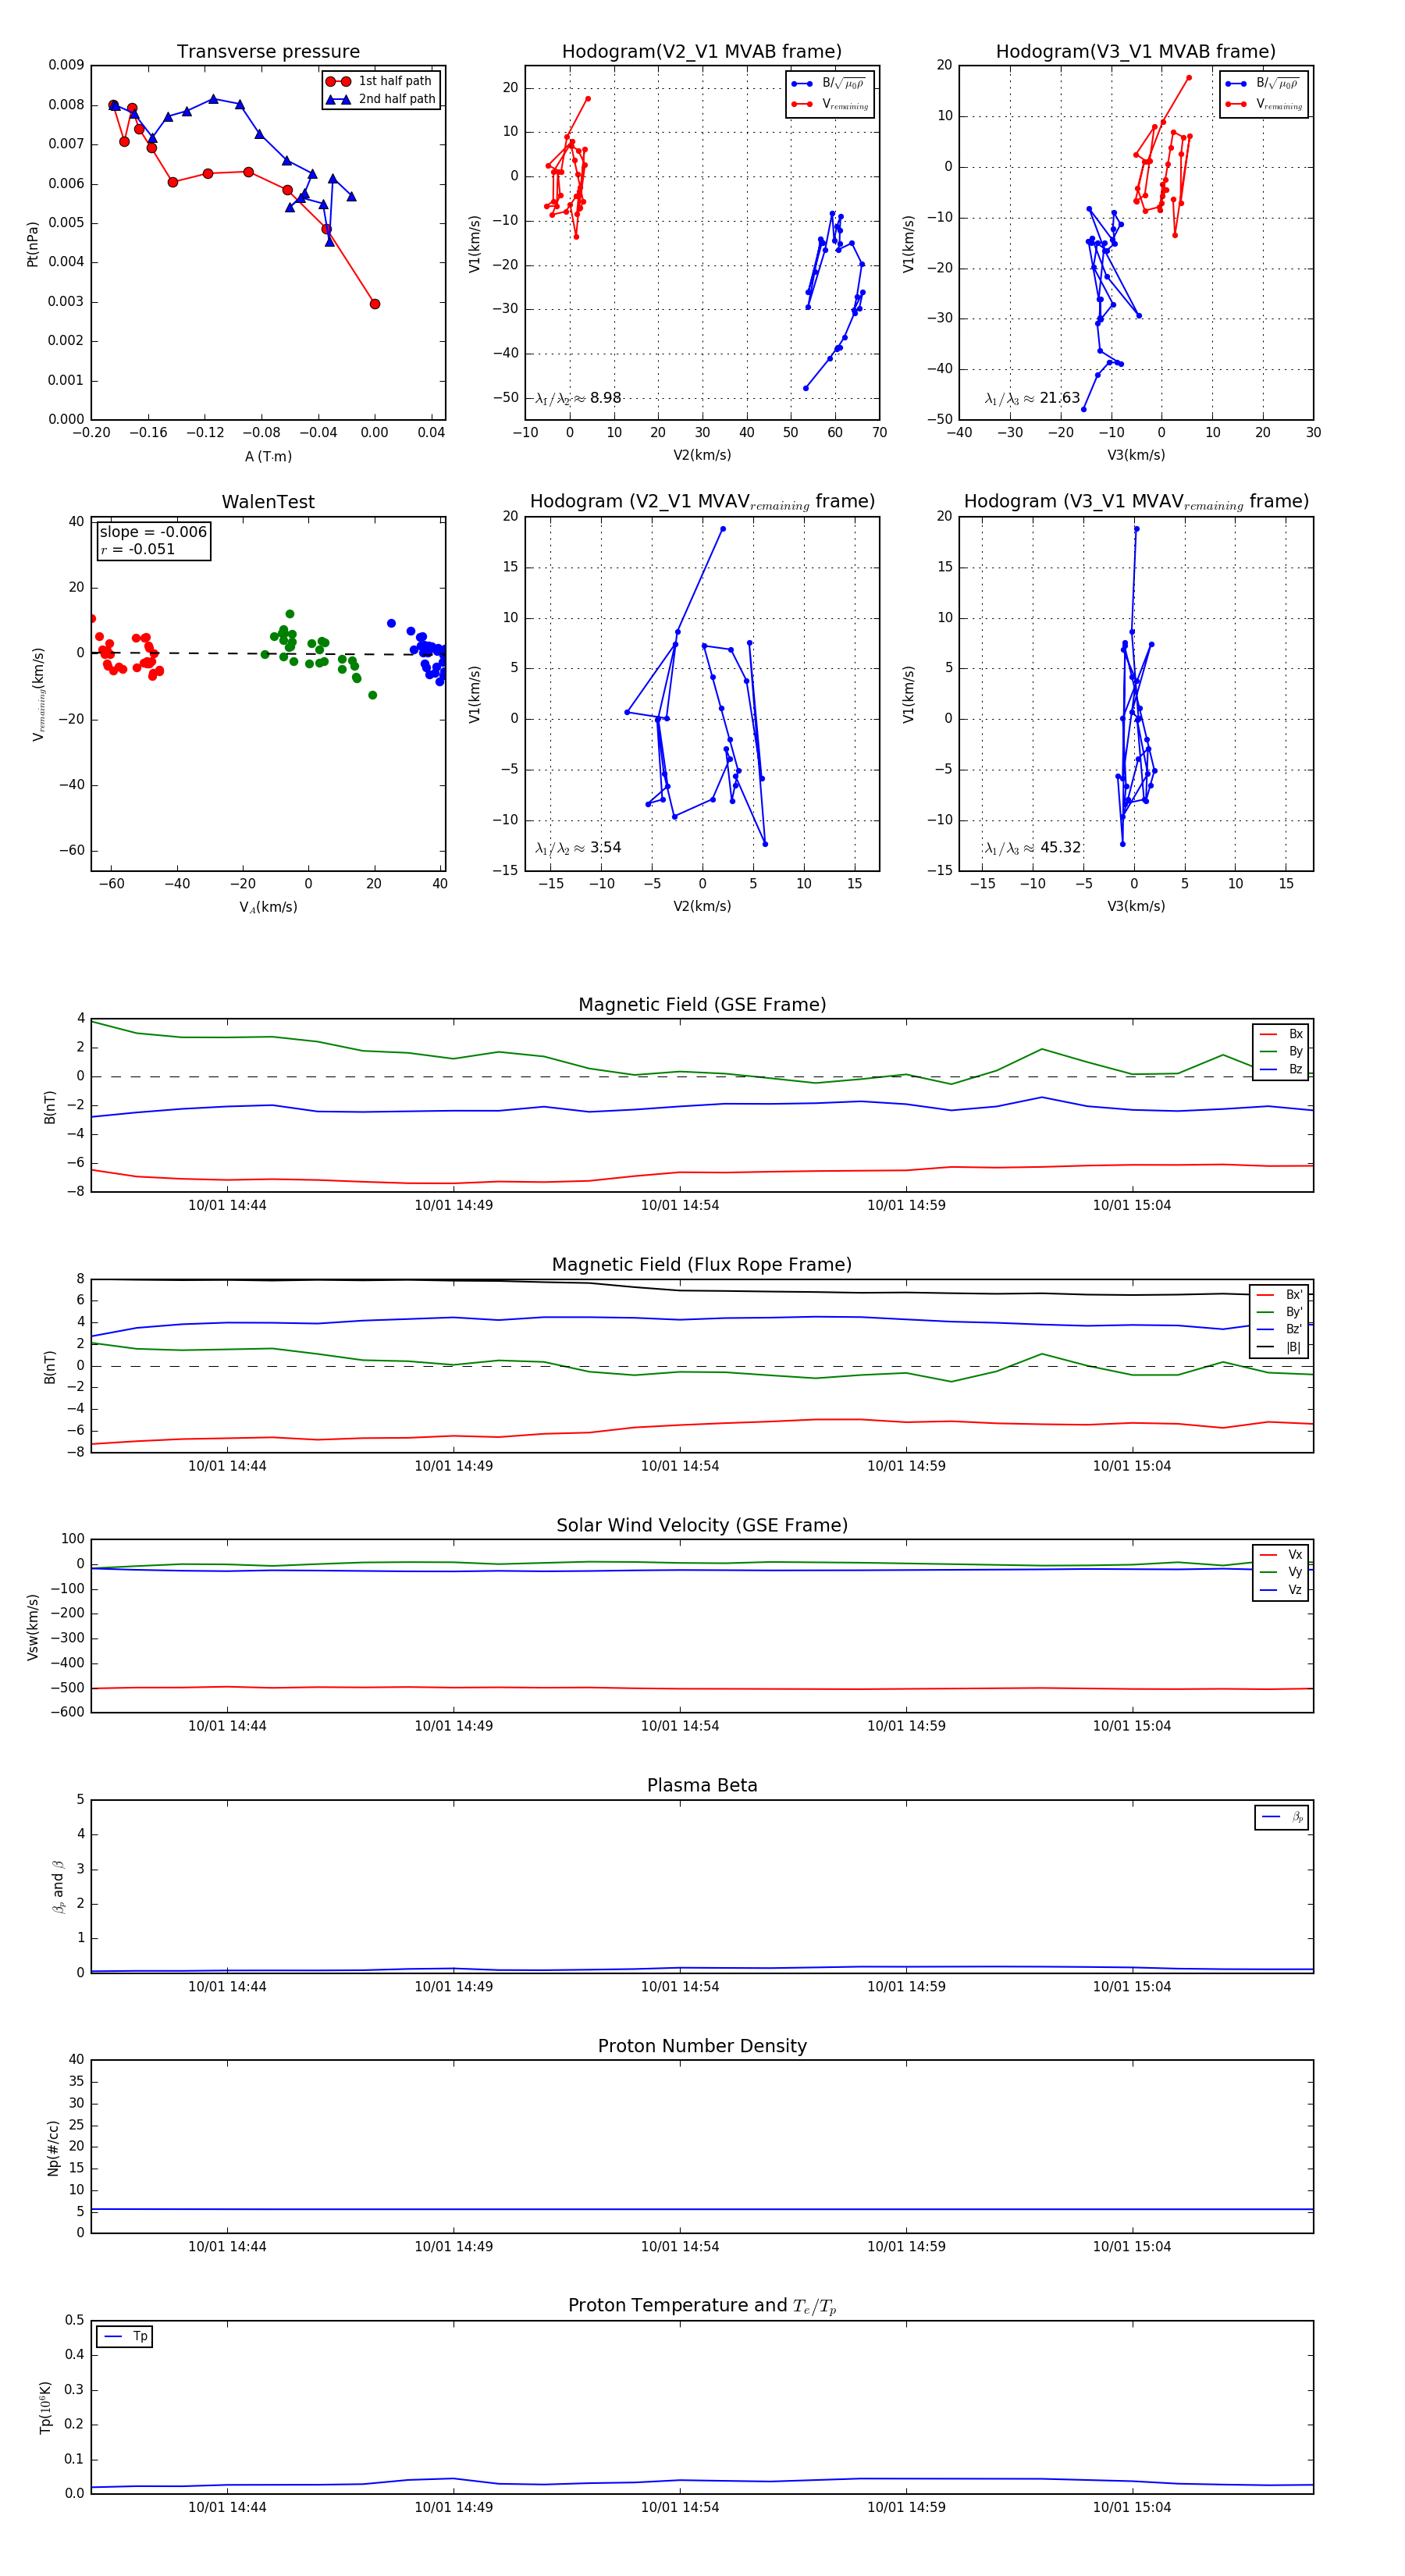Click the "Solar Wind Velocity (GSE Frame)" title
This screenshot has width=1405, height=2576.
(702, 1525)
